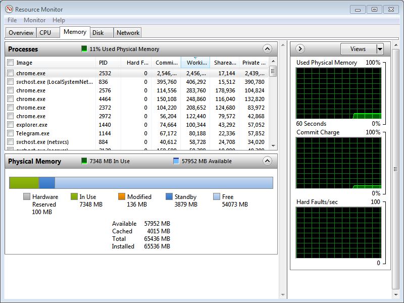Screen dimensions: 404x303
Task: Open the Views dropdown arrow
Action: (x=380, y=49)
